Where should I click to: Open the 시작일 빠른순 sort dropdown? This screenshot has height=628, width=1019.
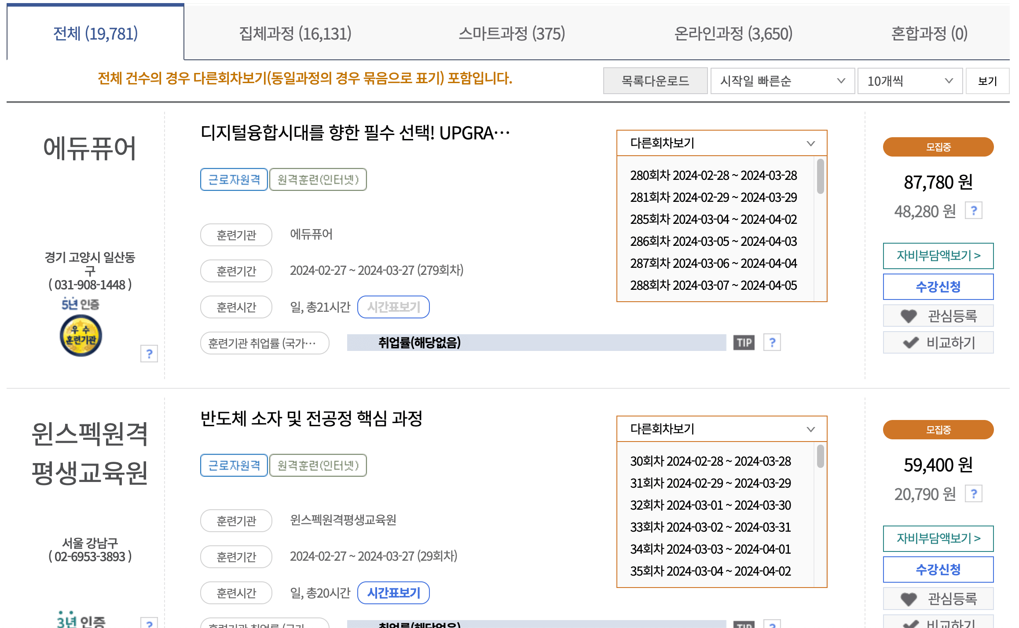(783, 81)
